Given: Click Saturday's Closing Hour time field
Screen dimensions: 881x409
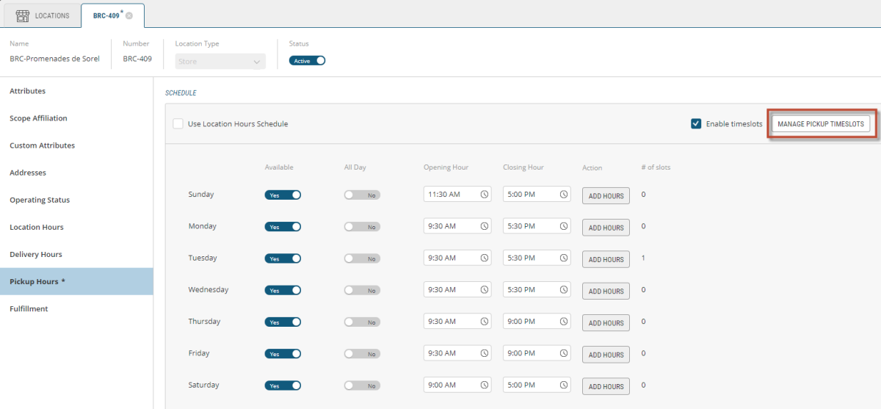Looking at the screenshot, I should pyautogui.click(x=529, y=385).
